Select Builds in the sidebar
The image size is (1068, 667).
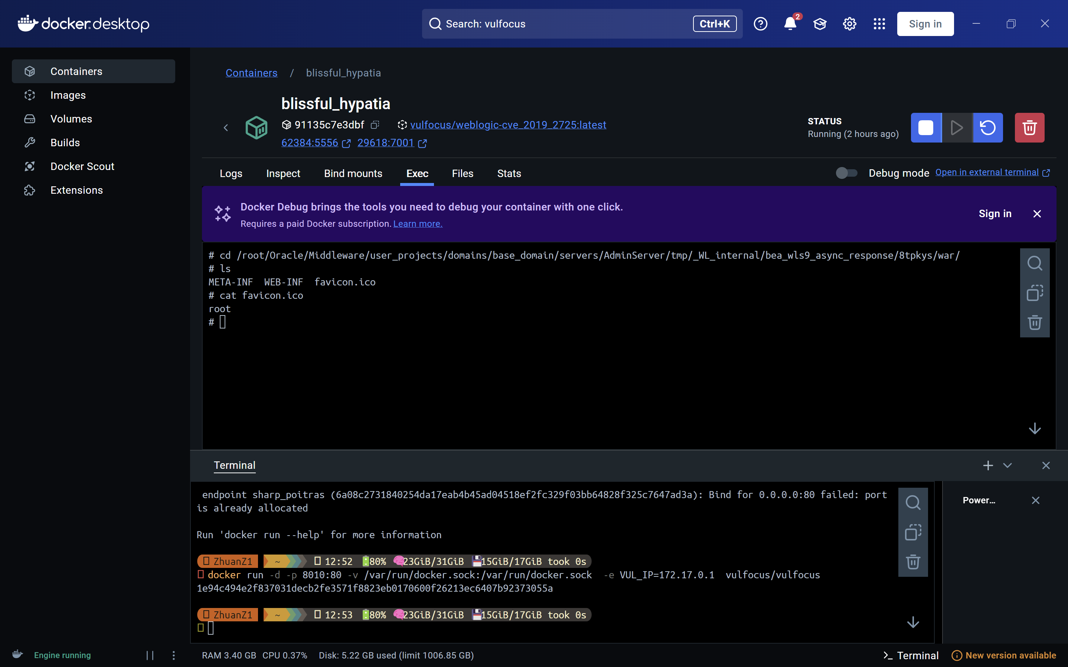94,143
